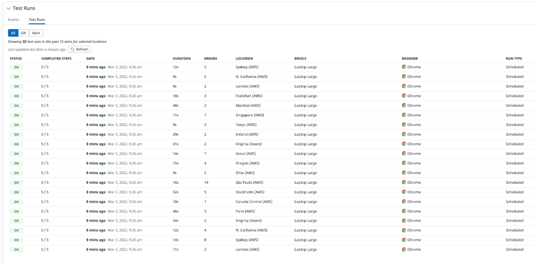Select the São Paulo (AWS) location text
This screenshot has height=264, width=535.
pos(249,182)
